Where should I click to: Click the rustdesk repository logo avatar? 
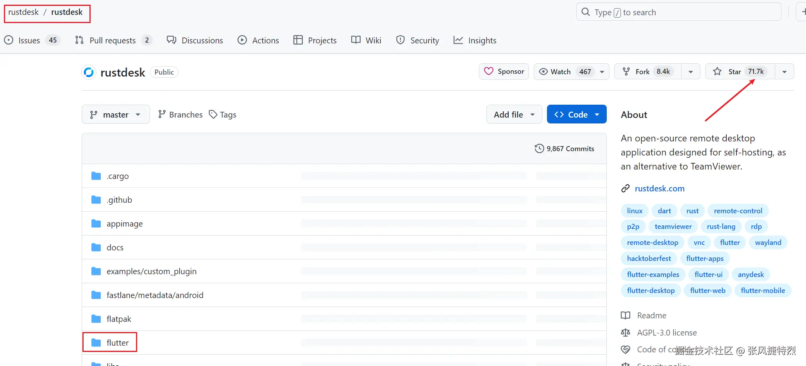click(89, 72)
